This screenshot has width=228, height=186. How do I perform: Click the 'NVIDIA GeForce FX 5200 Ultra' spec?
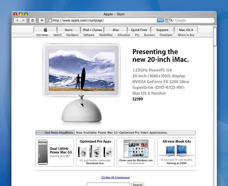161,82
